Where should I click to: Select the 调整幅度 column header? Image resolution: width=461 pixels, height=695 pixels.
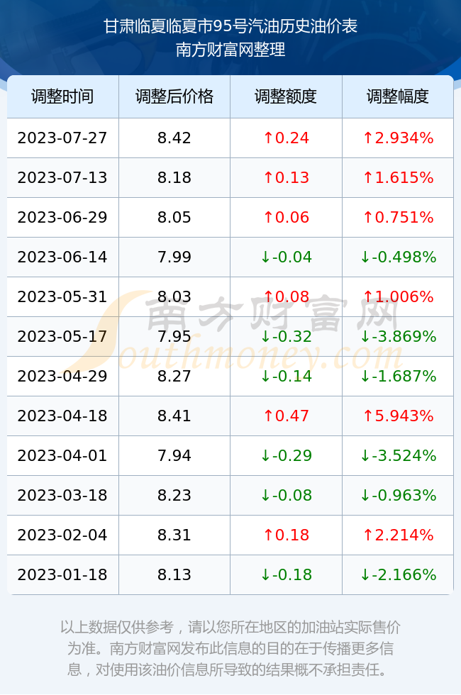click(398, 96)
